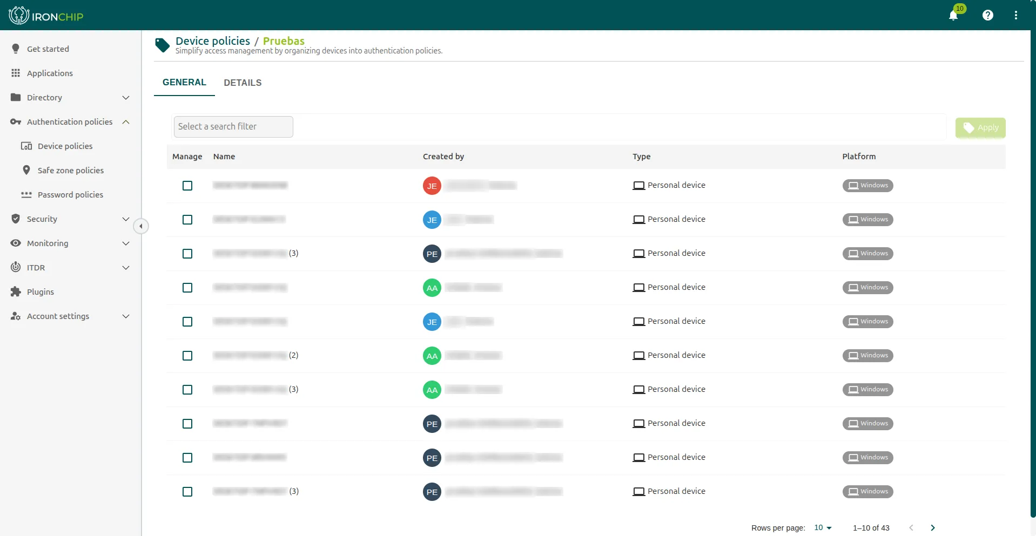Click the Windows platform badge in first row
The height and width of the screenshot is (536, 1036).
[x=867, y=186]
